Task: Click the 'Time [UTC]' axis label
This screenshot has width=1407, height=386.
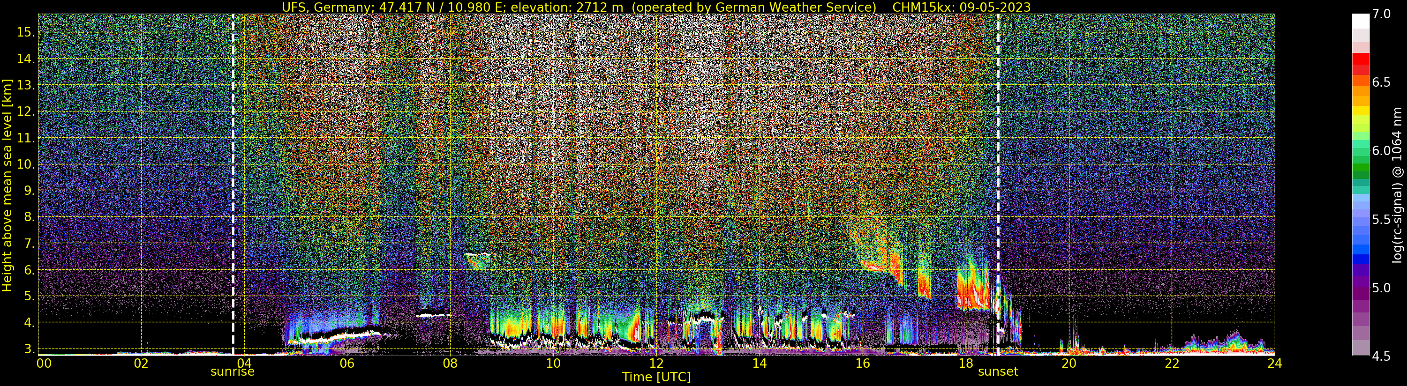Action: (x=656, y=377)
